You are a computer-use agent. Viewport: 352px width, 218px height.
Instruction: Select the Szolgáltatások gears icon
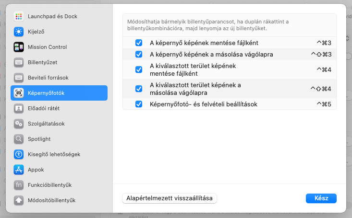pyautogui.click(x=19, y=124)
